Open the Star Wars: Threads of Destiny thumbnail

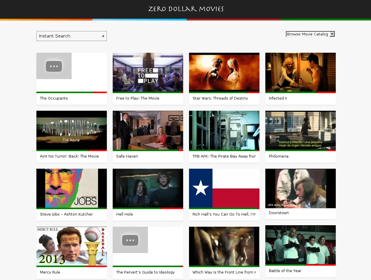pyautogui.click(x=224, y=72)
